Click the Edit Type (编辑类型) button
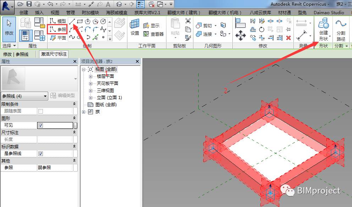This screenshot has height=207, width=352. click(63, 96)
